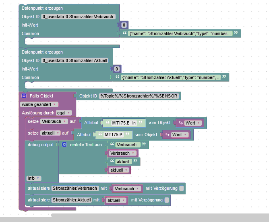Click the debug output block label
Image resolution: width=269 pixels, height=222 pixels.
click(x=40, y=145)
